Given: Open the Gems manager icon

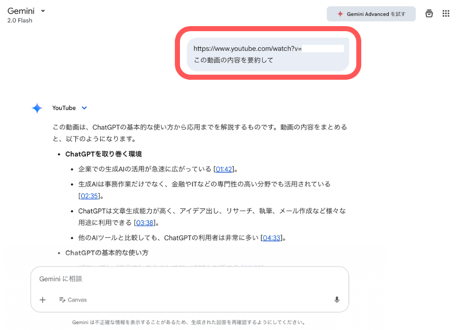Looking at the screenshot, I should [x=429, y=14].
